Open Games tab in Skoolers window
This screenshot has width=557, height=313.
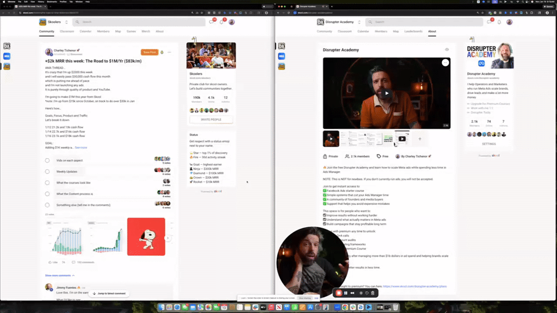click(131, 31)
